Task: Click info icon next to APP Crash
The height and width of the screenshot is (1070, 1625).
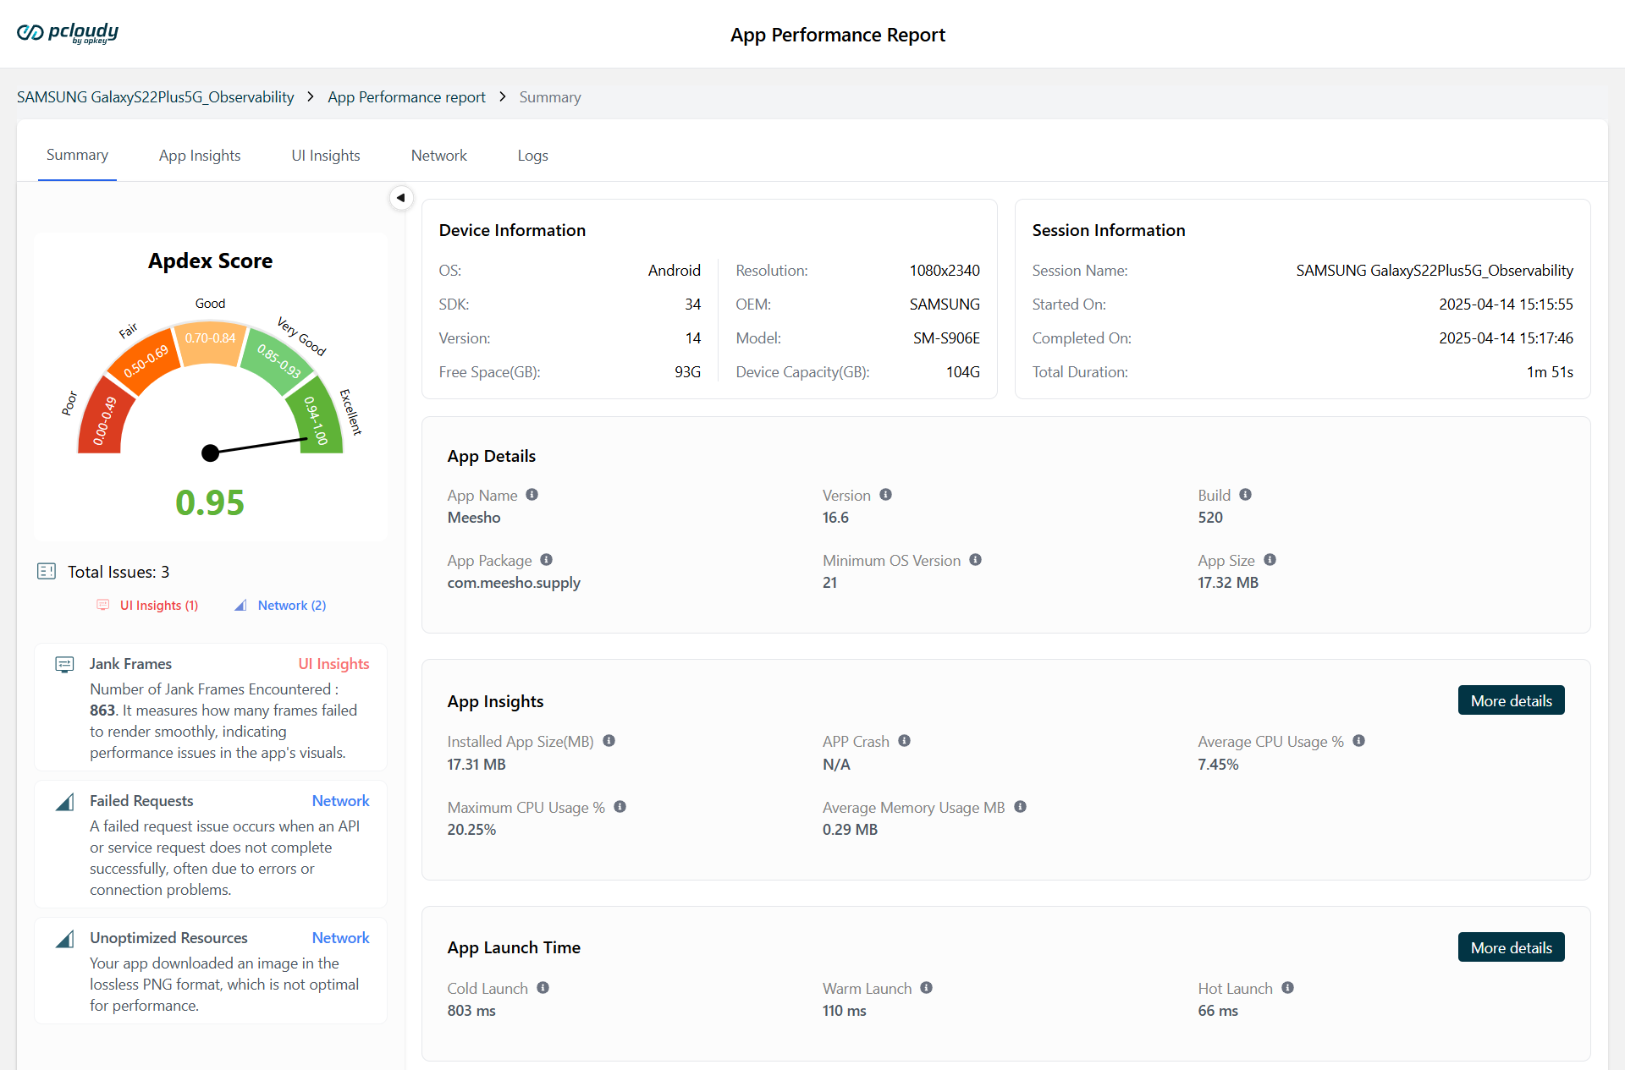Action: pyautogui.click(x=904, y=741)
